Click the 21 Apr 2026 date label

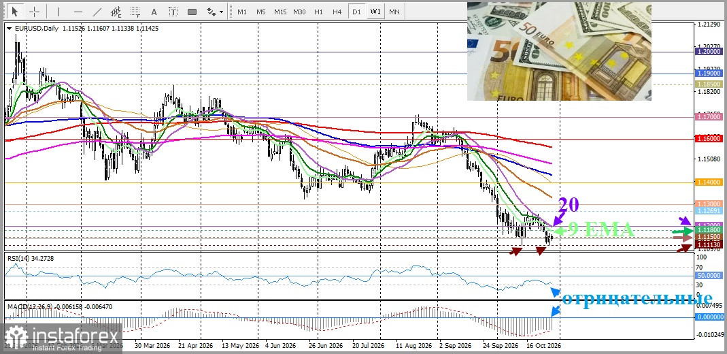point(196,346)
